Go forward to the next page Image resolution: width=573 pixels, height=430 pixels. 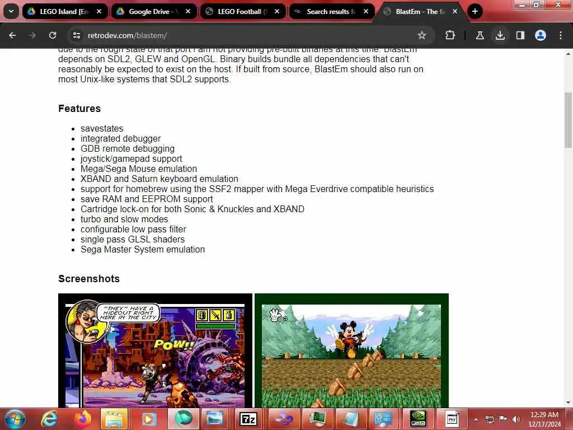coord(32,35)
